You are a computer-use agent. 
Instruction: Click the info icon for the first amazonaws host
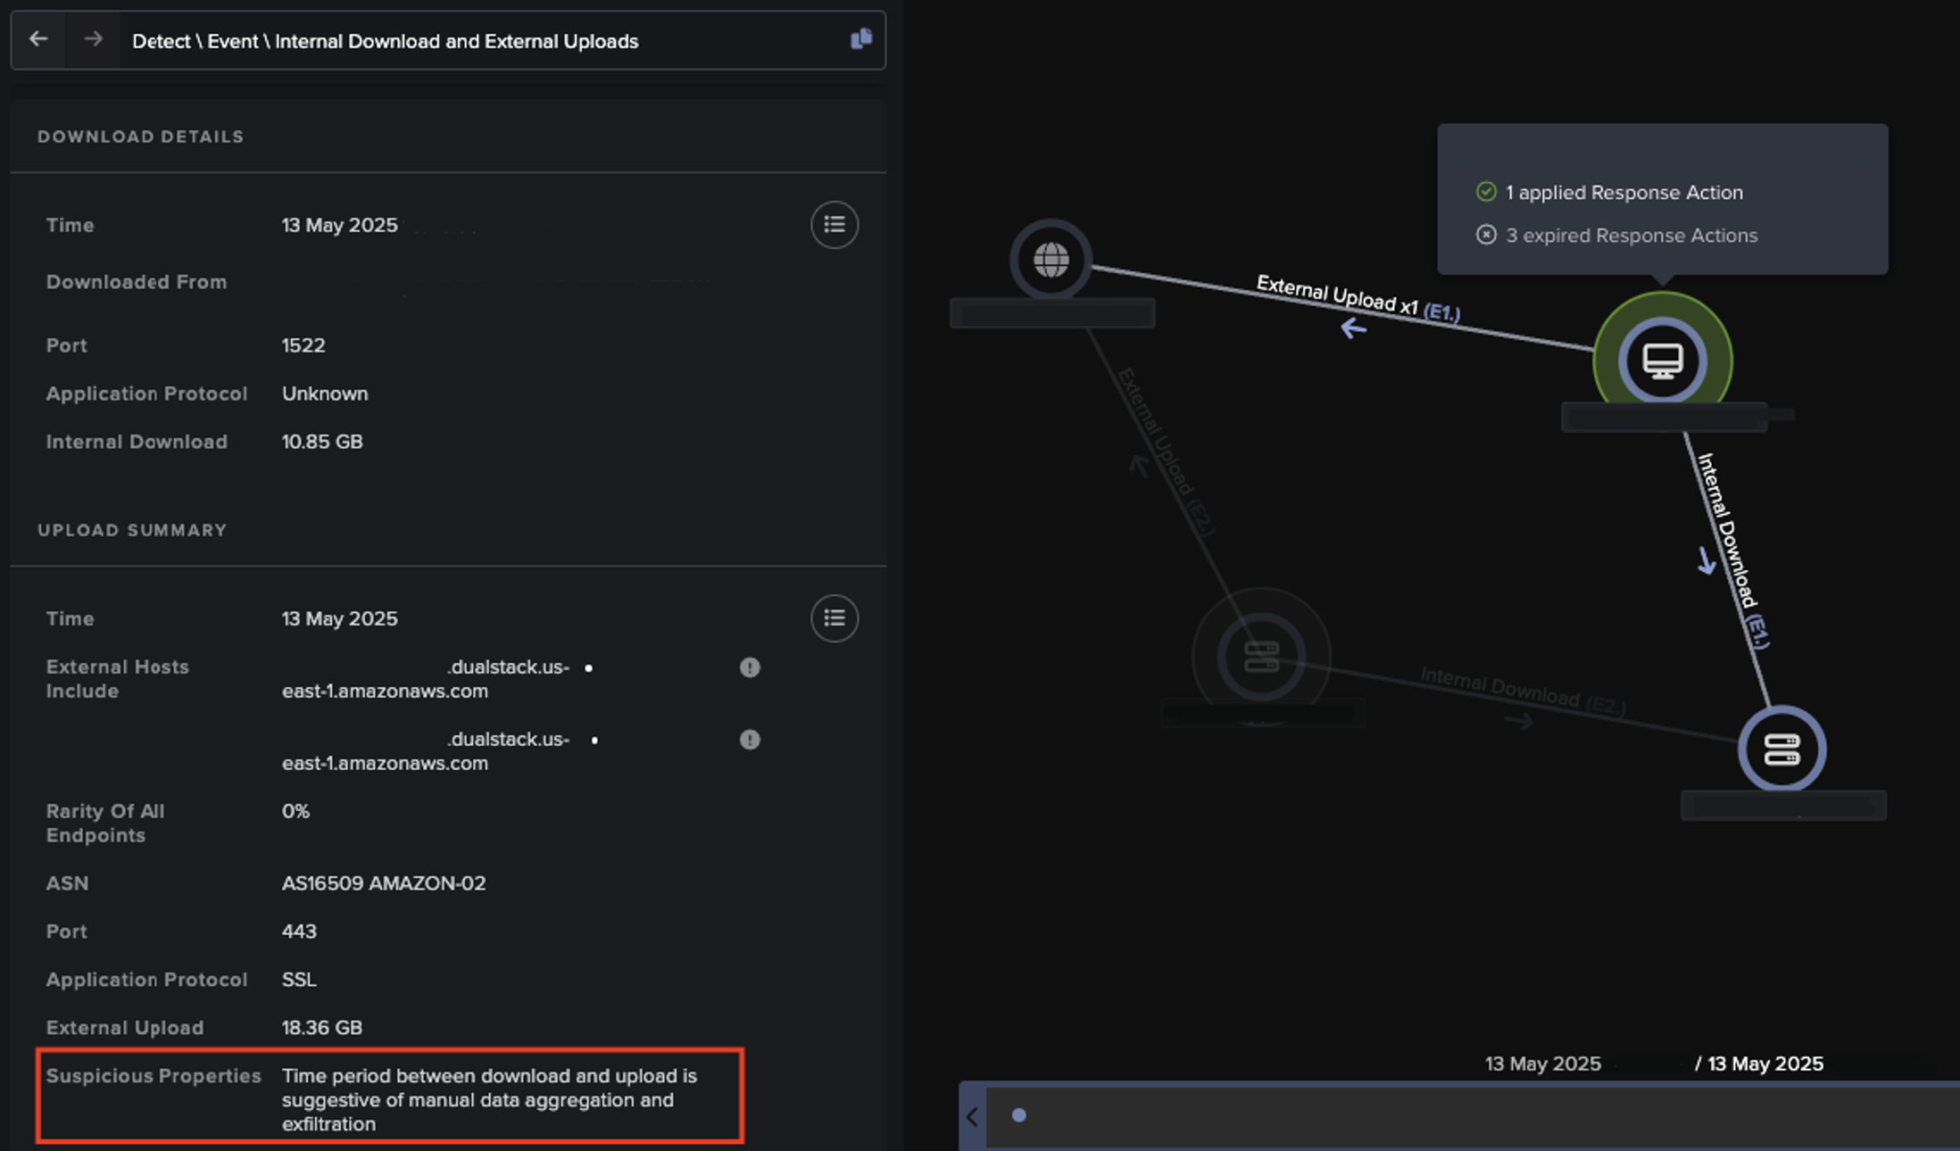click(750, 667)
